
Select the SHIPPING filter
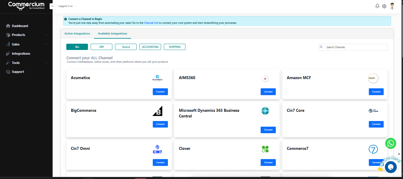coord(174,47)
